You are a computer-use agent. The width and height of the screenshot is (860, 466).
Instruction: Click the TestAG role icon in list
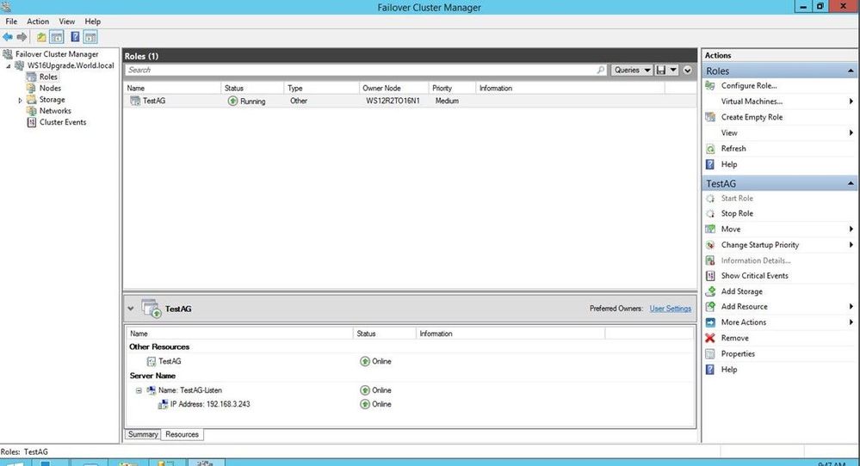pos(135,101)
